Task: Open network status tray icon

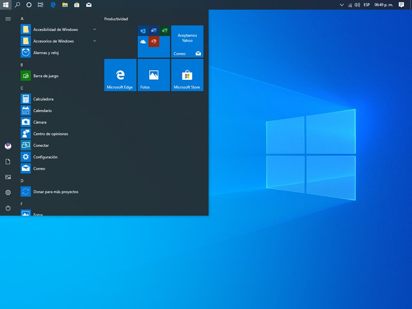Action: (350, 5)
